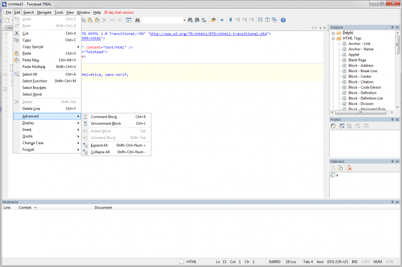Click the Help question mark toolbar icon
The width and height of the screenshot is (402, 267).
point(283,20)
